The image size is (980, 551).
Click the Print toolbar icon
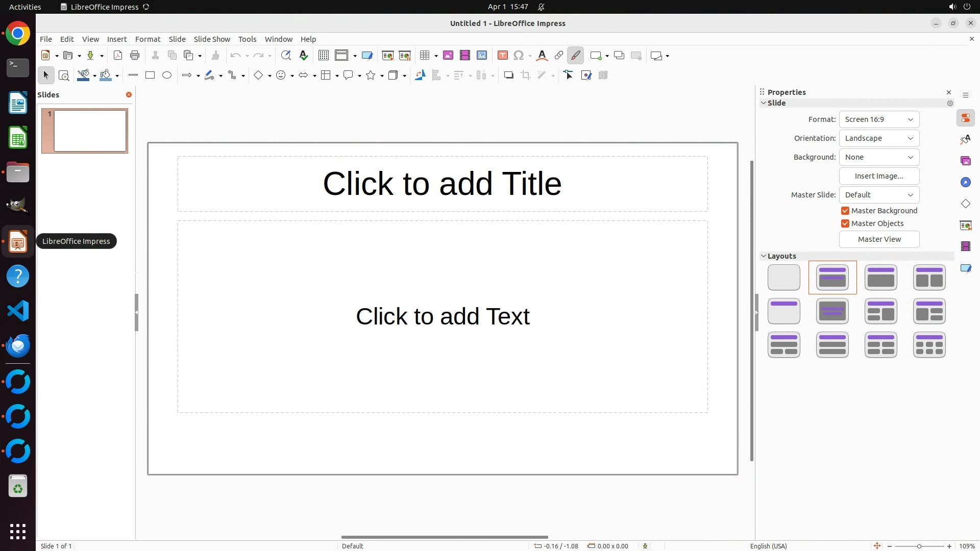coord(135,56)
